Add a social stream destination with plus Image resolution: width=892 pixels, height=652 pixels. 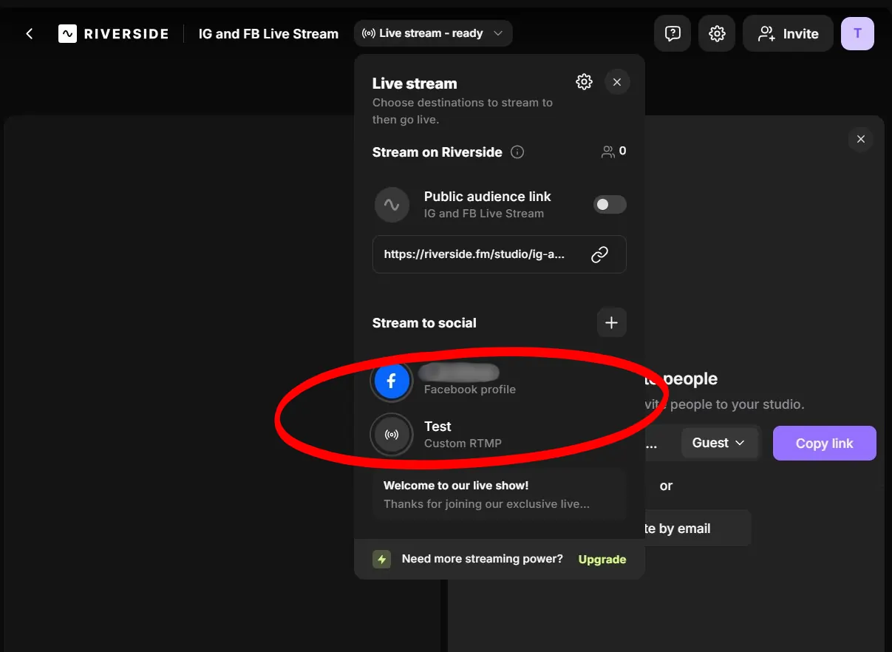(611, 323)
